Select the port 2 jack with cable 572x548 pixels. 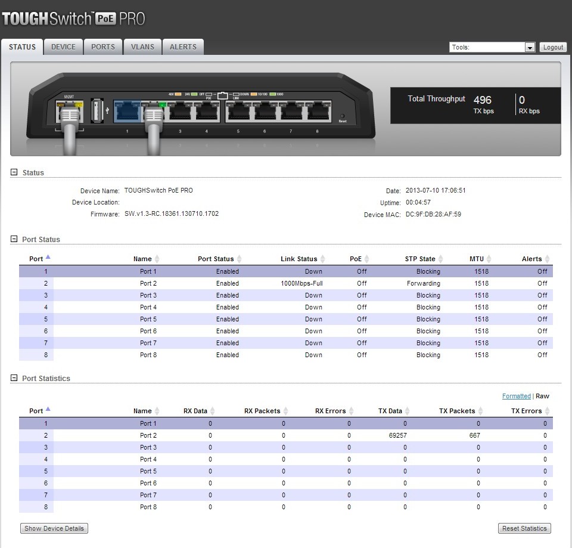pyautogui.click(x=154, y=111)
